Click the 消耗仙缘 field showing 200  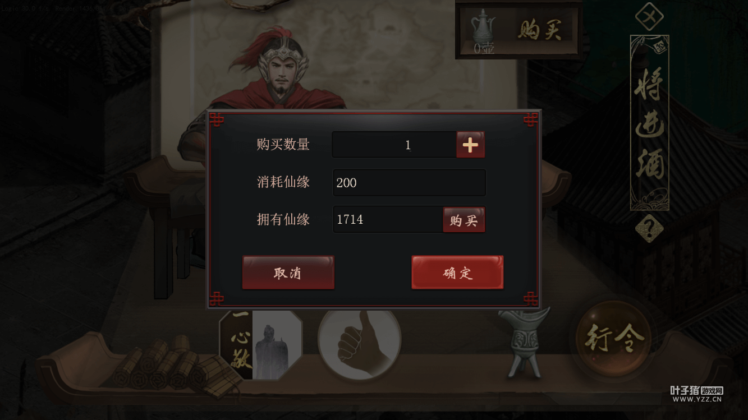pos(409,183)
